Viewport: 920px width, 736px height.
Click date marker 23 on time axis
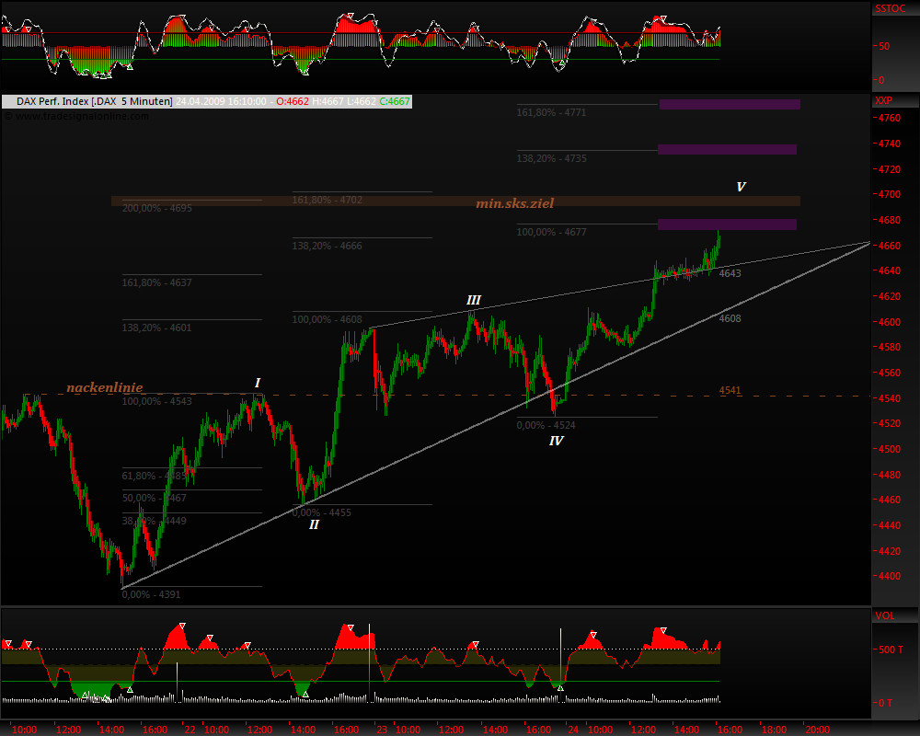(x=381, y=729)
